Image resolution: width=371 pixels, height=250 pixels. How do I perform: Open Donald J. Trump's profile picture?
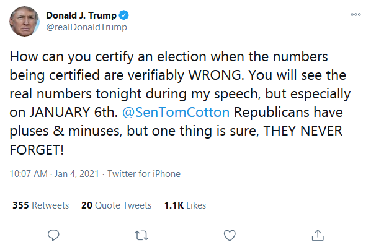(x=24, y=22)
